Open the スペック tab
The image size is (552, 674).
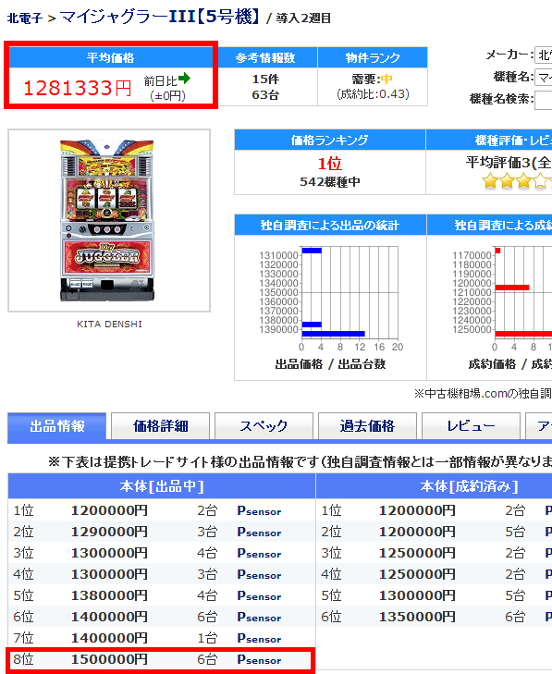[264, 426]
